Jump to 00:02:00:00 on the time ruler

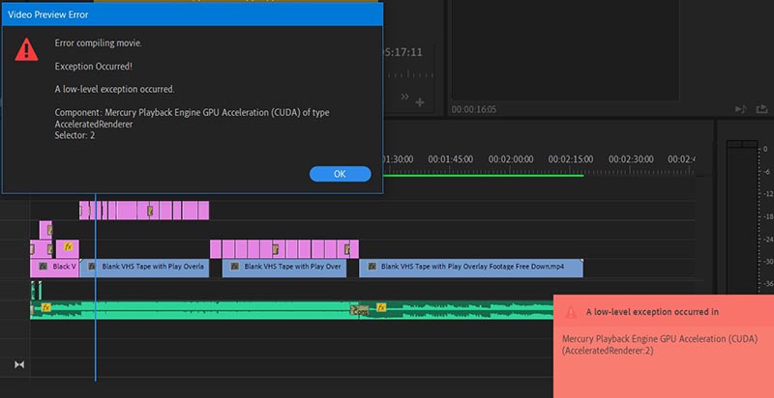click(x=511, y=159)
